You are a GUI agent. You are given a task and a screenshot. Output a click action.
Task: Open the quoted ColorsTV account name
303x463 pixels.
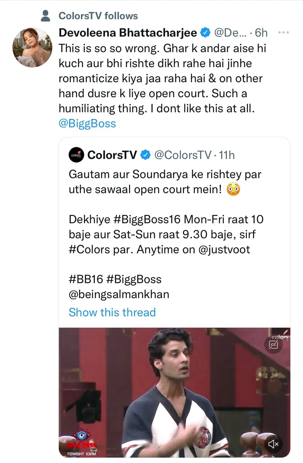112,155
